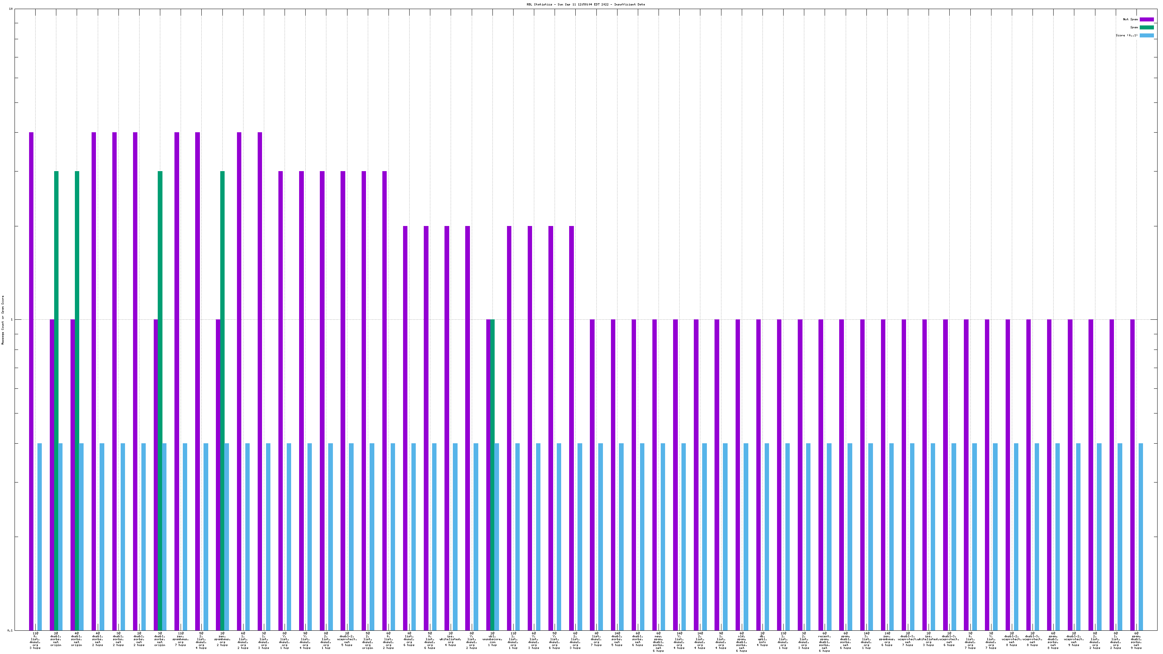Click the ubl.unsubscore.com 1 hop axis label

tap(492, 639)
